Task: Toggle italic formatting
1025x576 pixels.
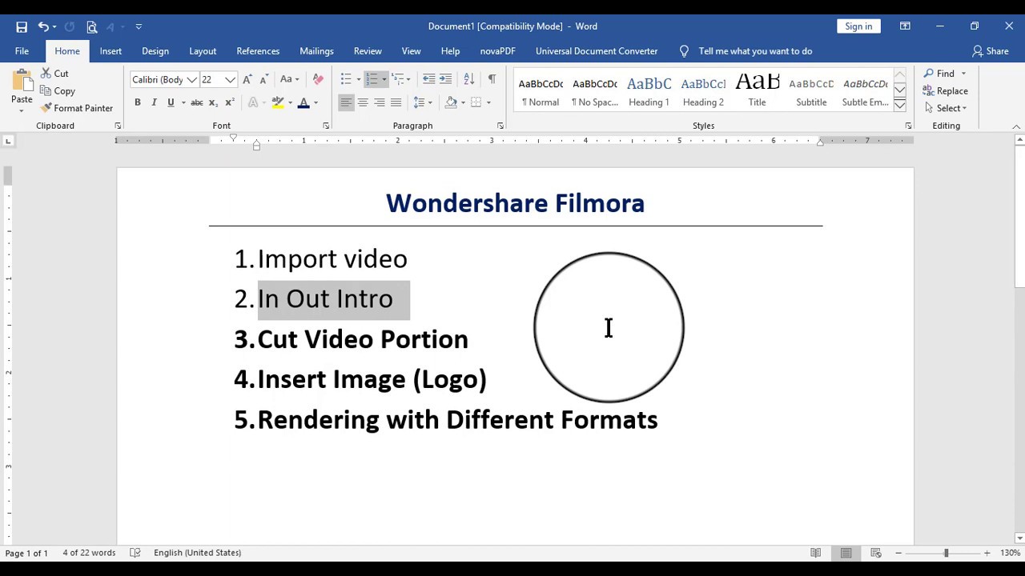Action: [155, 102]
